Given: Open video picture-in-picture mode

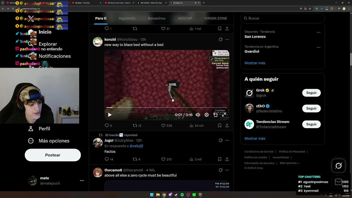Looking at the screenshot, I should 215,115.
